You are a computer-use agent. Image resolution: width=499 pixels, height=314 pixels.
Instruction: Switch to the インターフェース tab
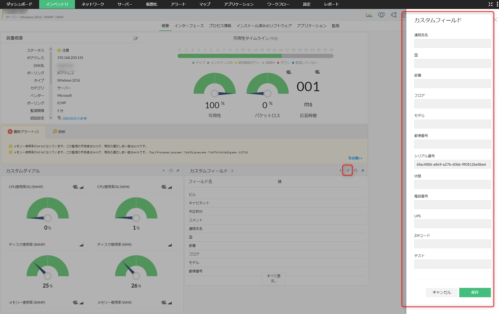(189, 26)
